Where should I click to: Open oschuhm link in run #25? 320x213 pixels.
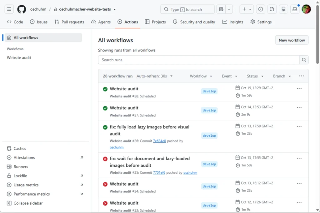click(x=190, y=173)
